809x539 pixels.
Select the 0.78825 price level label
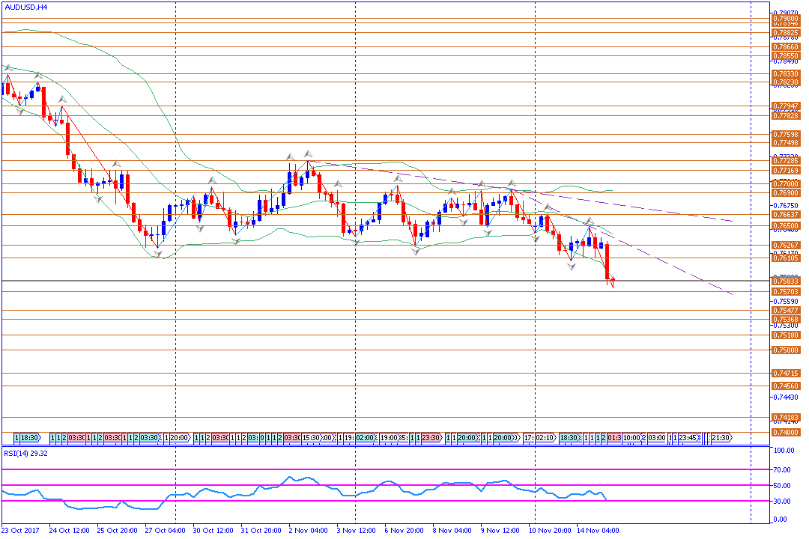point(786,32)
